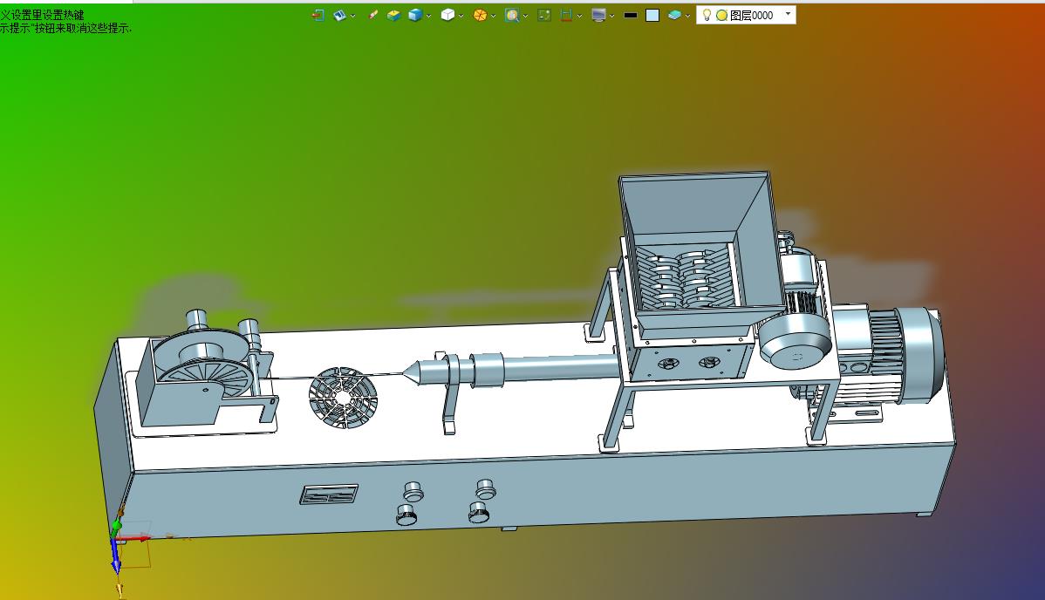Toggle the layer light bulb visibility
This screenshot has width=1045, height=600.
pyautogui.click(x=707, y=15)
